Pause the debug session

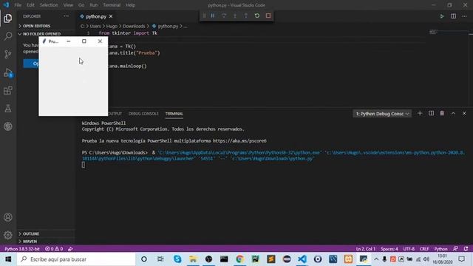click(x=213, y=16)
